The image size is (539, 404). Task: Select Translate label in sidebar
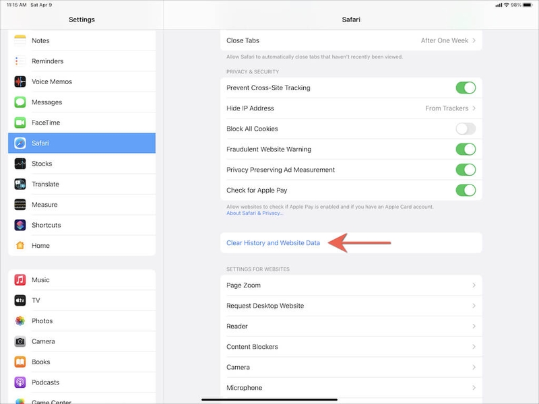45,184
